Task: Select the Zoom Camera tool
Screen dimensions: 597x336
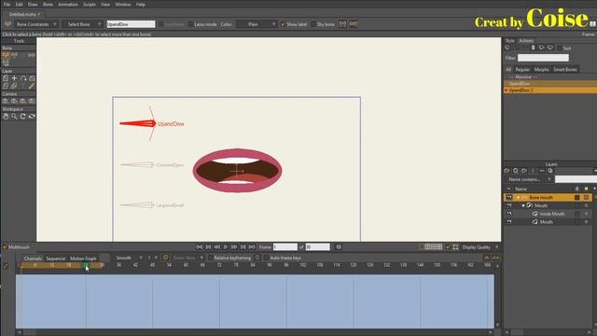Action: 14,101
